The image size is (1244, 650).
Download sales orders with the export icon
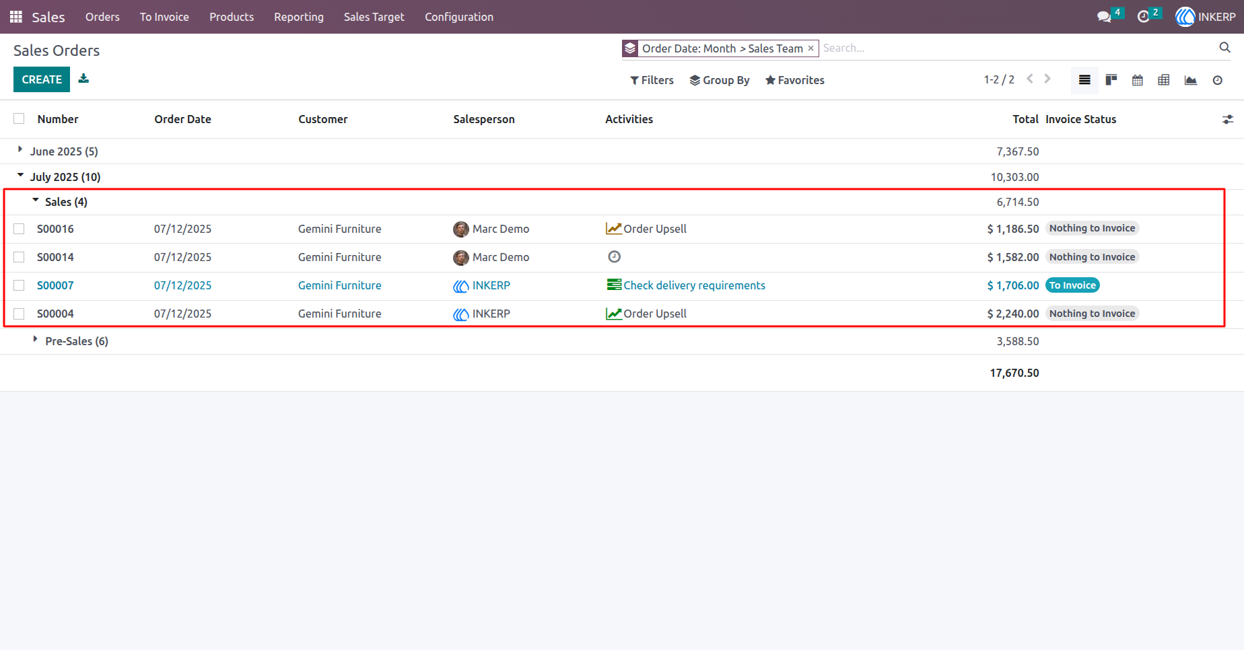pyautogui.click(x=83, y=79)
